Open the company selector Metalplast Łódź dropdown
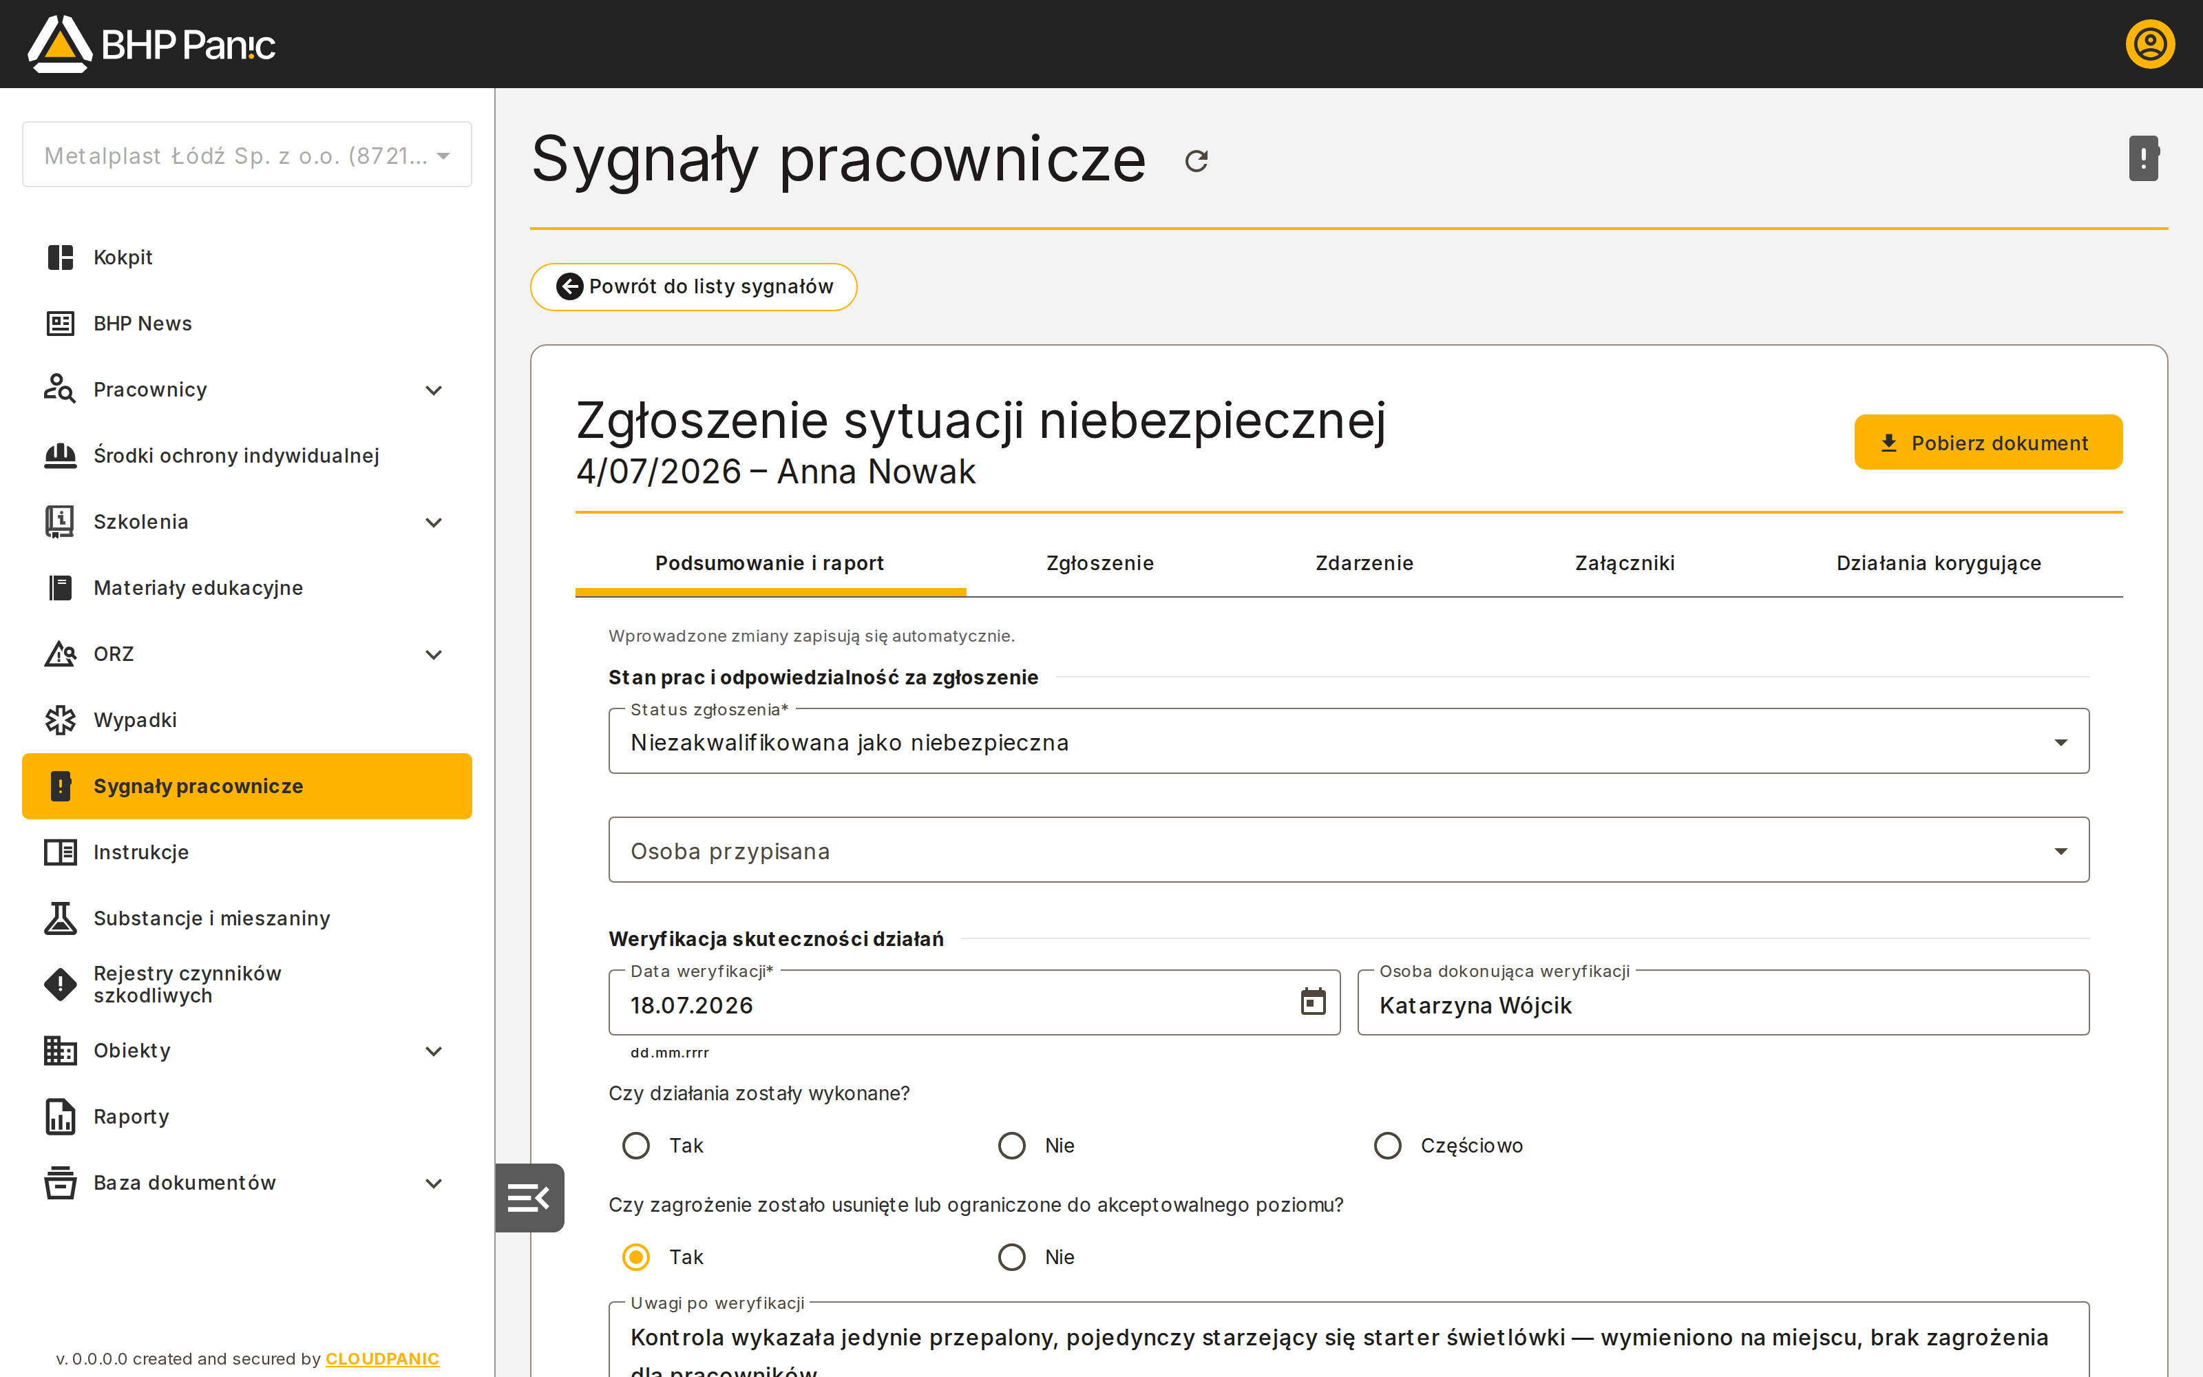This screenshot has height=1377, width=2203. (x=246, y=155)
